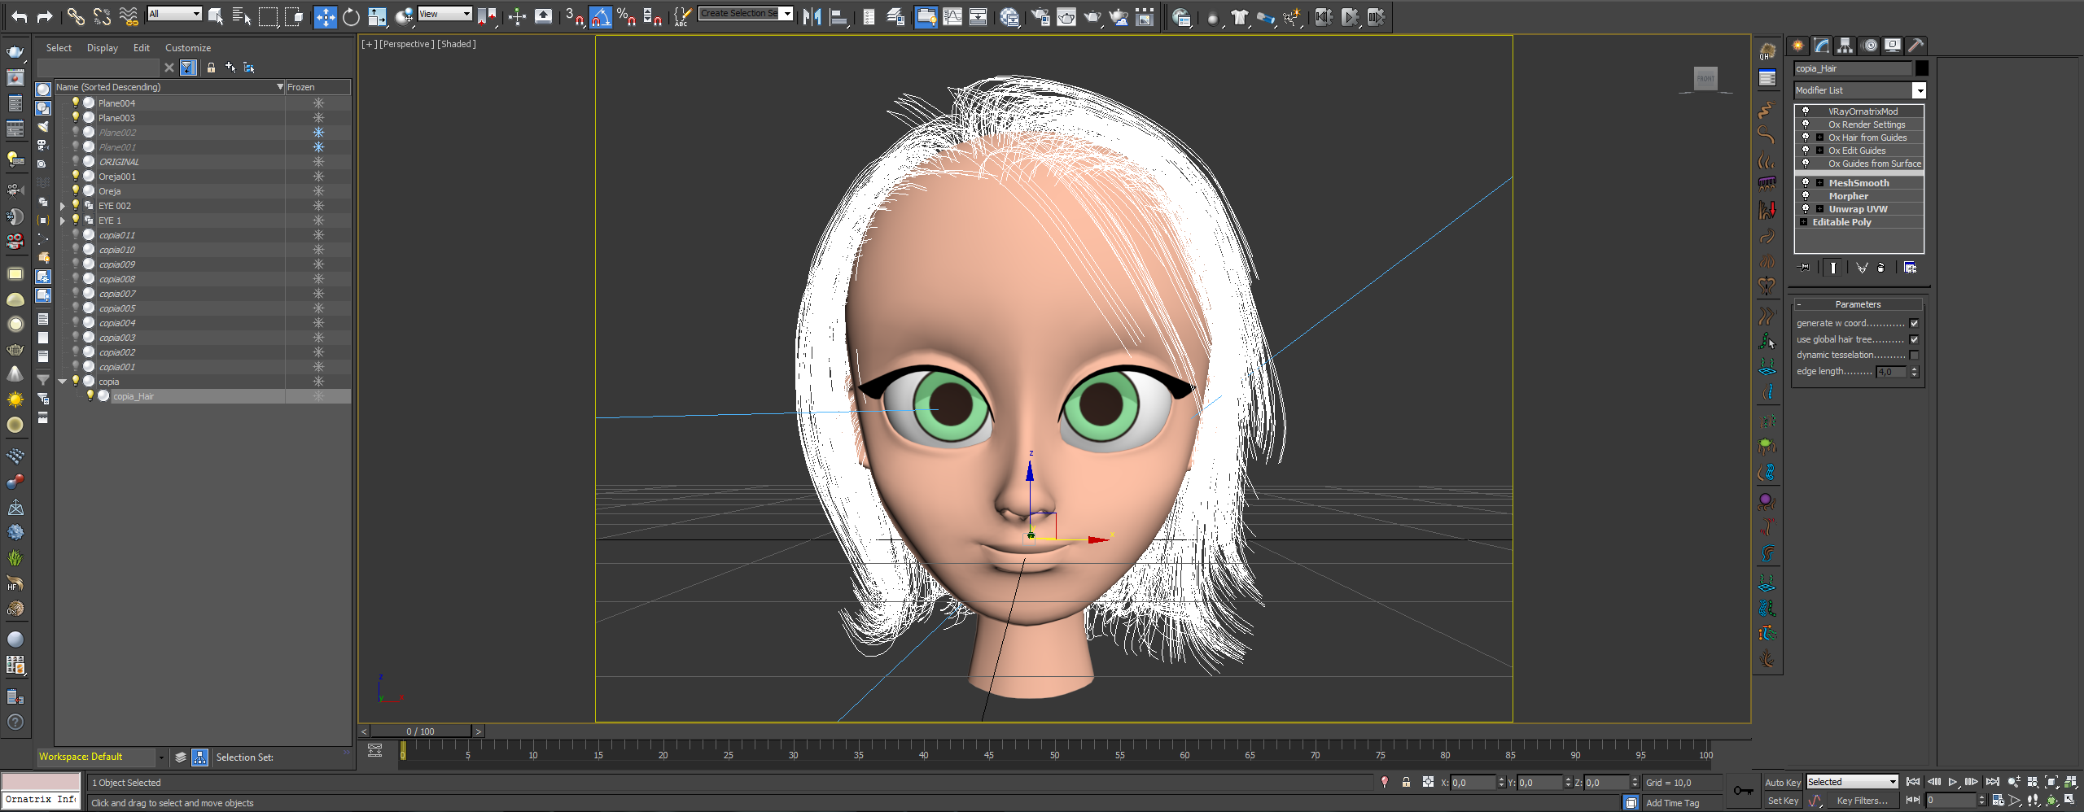2084x812 pixels.
Task: Uncheck generate w coord option
Action: [1914, 323]
